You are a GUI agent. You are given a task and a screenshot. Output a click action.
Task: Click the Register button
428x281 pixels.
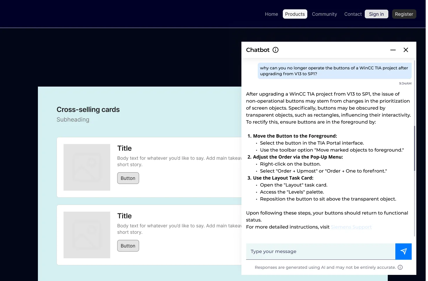pos(404,14)
